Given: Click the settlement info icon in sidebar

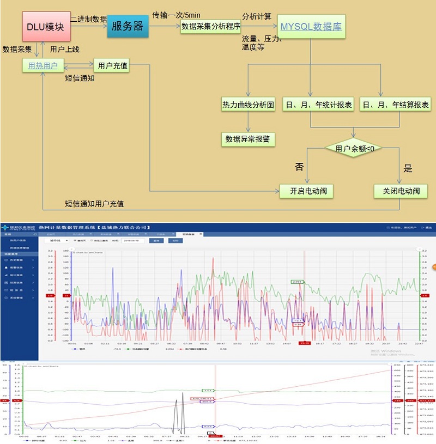Looking at the screenshot, I should click(x=5, y=283).
